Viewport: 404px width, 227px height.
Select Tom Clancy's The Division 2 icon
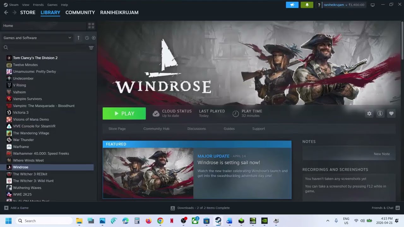click(x=9, y=58)
